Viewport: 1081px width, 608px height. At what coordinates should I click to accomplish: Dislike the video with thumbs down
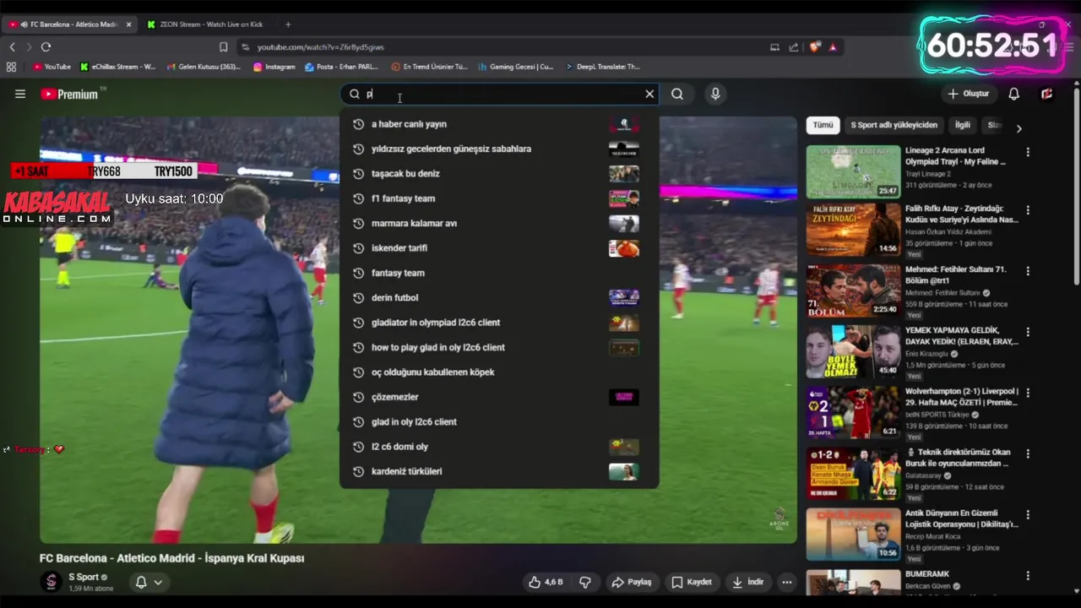tap(585, 582)
